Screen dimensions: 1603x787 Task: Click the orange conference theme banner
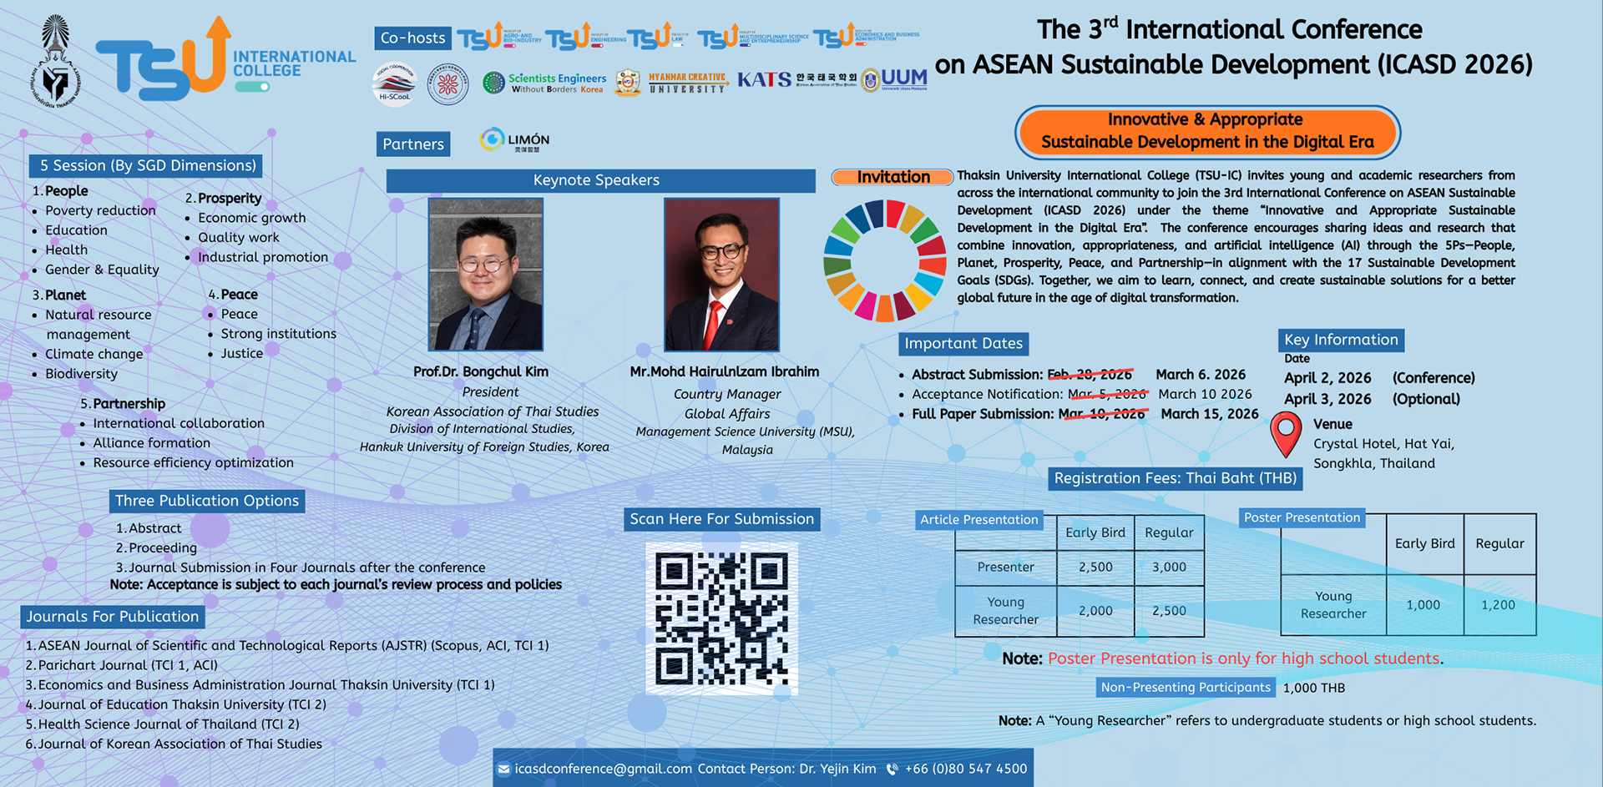(x=1207, y=132)
